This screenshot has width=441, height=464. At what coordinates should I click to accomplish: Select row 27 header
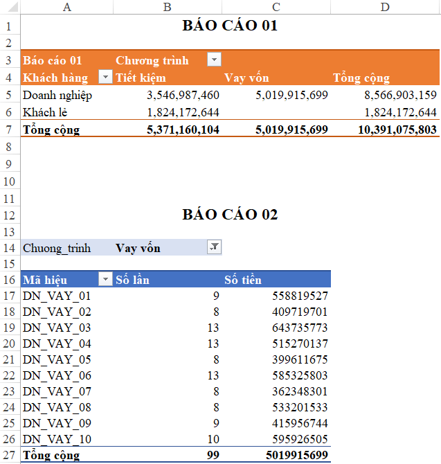tap(9, 455)
